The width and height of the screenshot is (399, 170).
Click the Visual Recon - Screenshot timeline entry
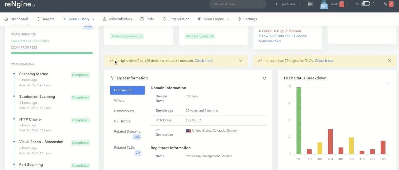41,142
